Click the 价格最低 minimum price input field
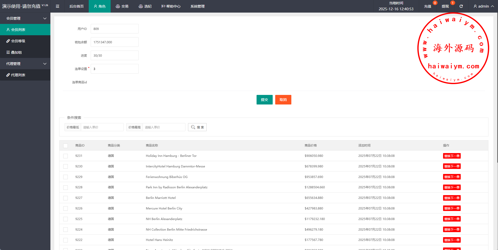This screenshot has height=250, width=498. (102, 127)
